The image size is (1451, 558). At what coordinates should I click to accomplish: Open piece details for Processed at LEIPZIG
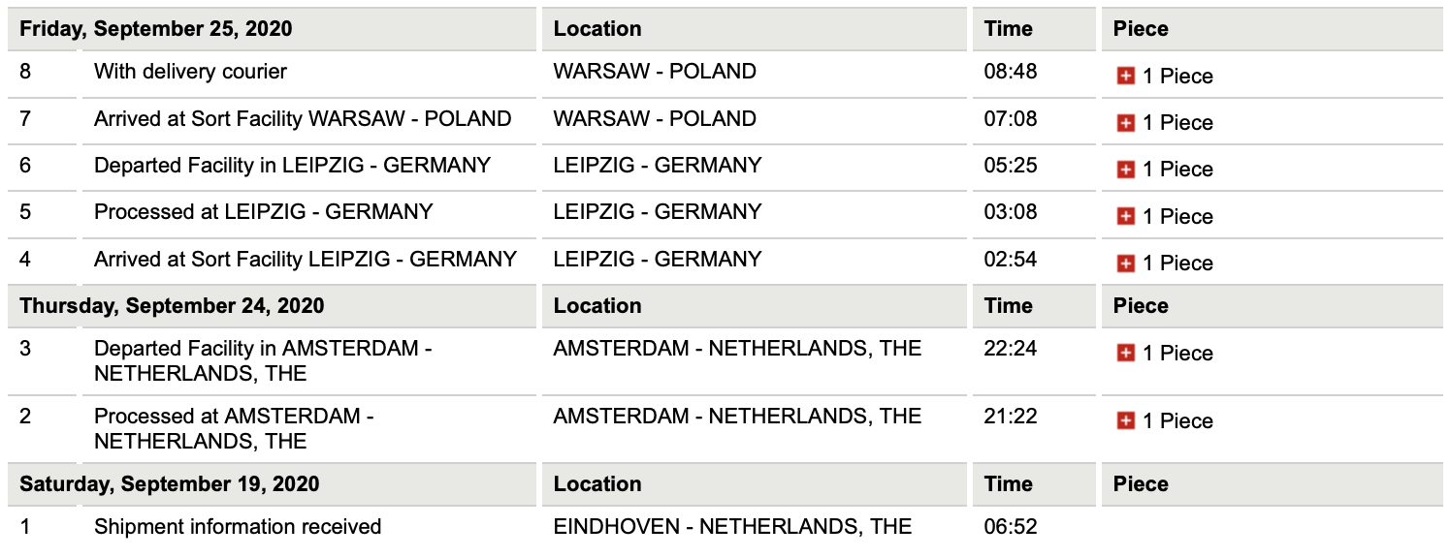pos(1125,216)
